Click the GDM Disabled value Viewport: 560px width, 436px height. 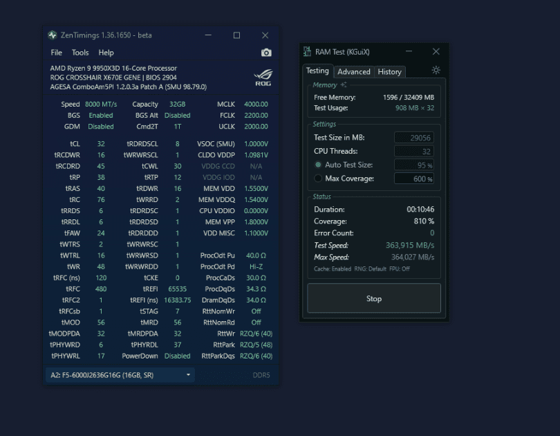pyautogui.click(x=101, y=126)
